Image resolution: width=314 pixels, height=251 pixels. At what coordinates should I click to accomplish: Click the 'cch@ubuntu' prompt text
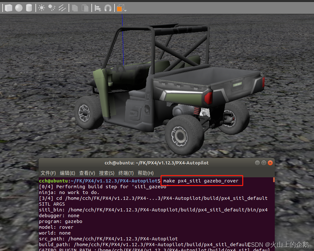[x=53, y=181]
